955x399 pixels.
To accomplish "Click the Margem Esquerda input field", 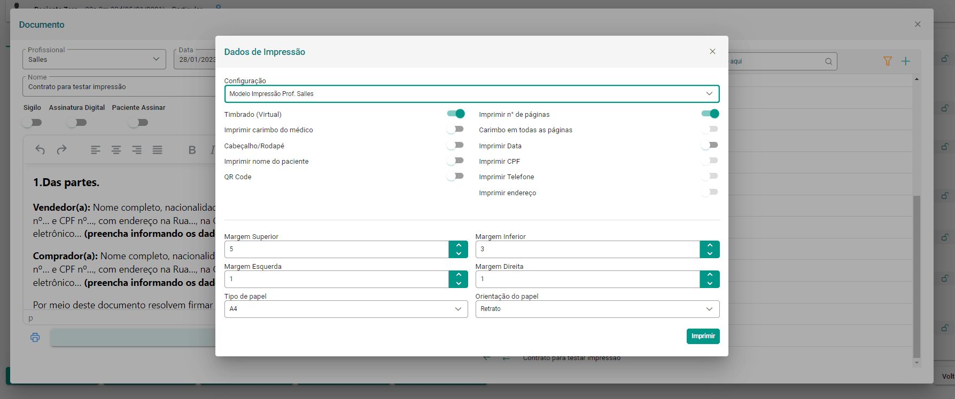I will point(336,279).
